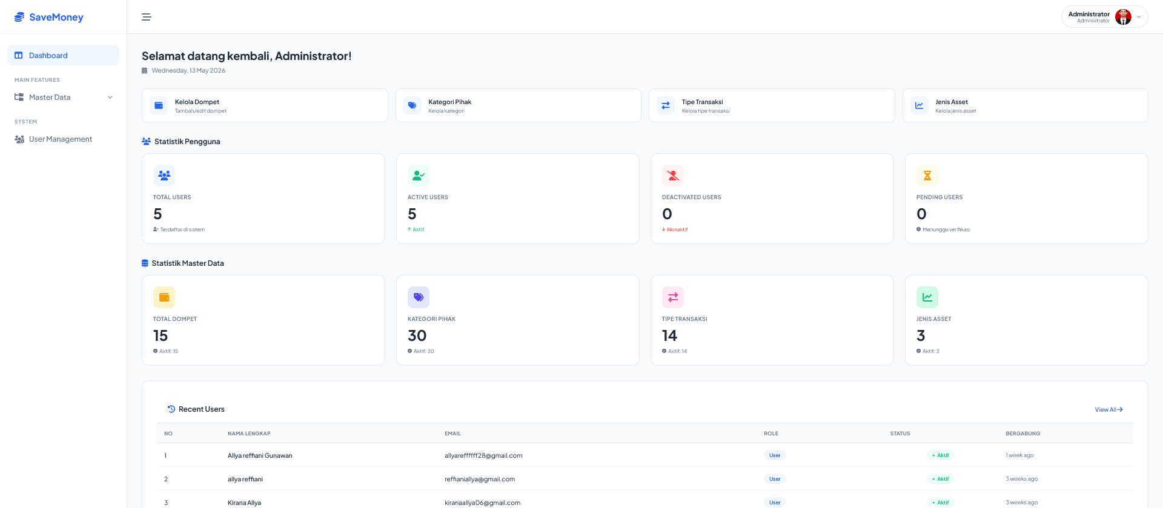Click the Total Dompet value 15
This screenshot has width=1163, height=508.
tap(161, 335)
